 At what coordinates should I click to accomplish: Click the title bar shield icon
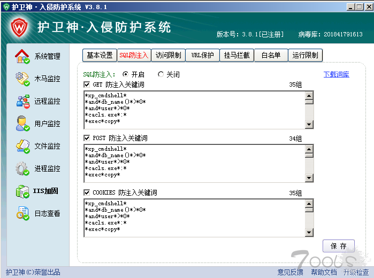pyautogui.click(x=6, y=7)
